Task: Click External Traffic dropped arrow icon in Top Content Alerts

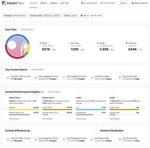Action: [8, 78]
